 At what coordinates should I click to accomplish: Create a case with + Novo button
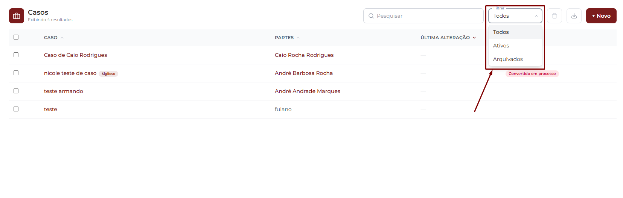[601, 16]
